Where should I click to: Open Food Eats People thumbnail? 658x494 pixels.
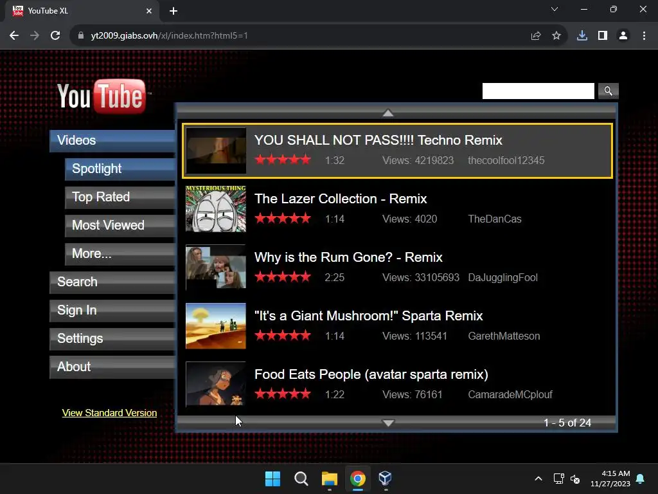pyautogui.click(x=216, y=384)
